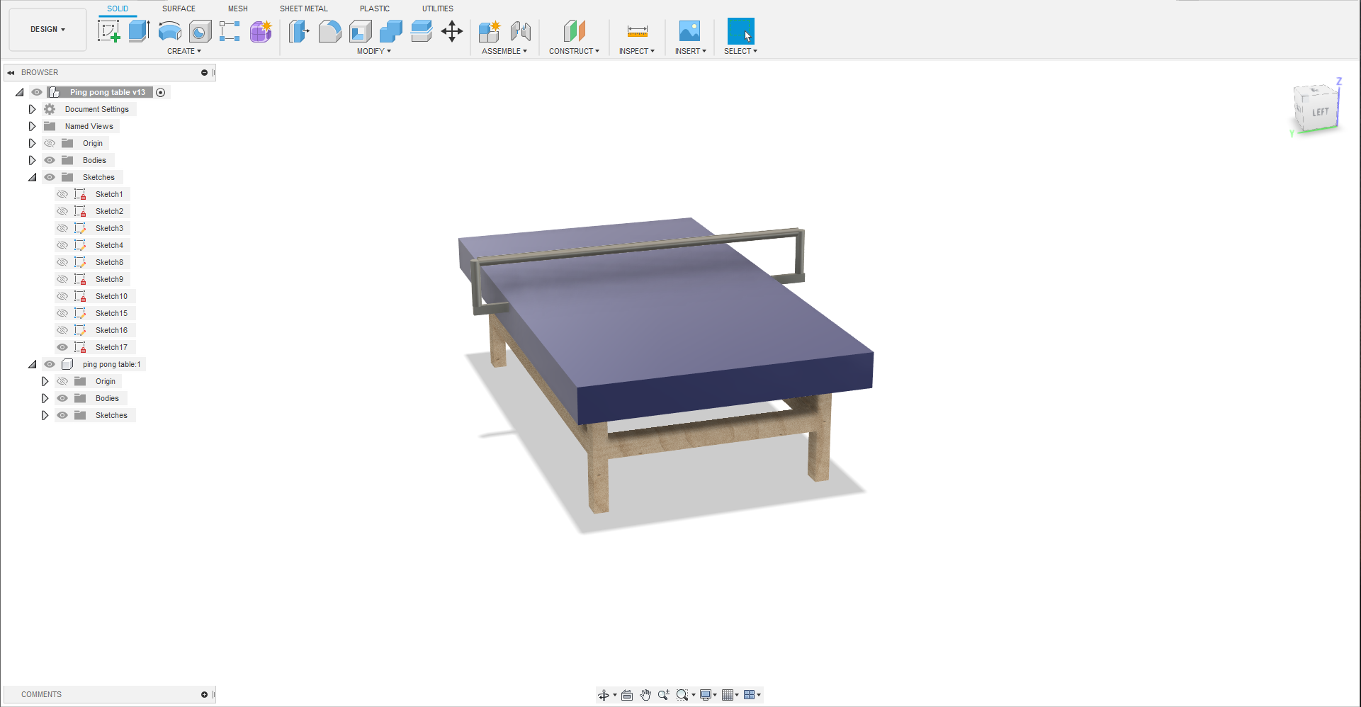The height and width of the screenshot is (707, 1361).
Task: Launch the Measure tool
Action: tap(636, 31)
